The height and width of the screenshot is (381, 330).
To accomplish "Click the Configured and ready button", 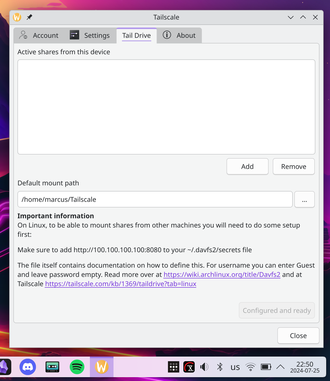I will [277, 311].
